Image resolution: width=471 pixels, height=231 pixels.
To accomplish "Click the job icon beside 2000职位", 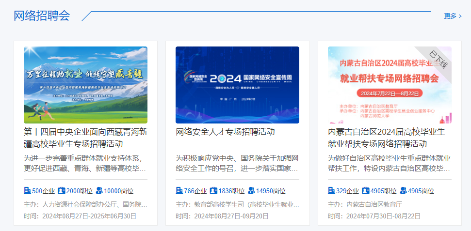I will [61, 190].
